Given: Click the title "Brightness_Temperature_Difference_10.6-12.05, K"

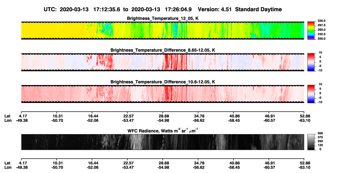Looking at the screenshot, I should coord(163,82).
